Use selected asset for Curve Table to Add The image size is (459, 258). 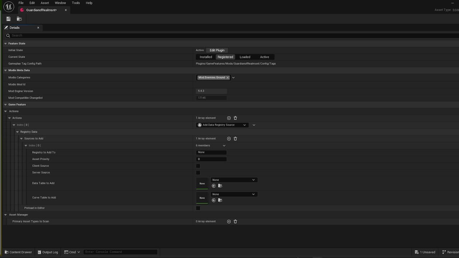point(214,200)
